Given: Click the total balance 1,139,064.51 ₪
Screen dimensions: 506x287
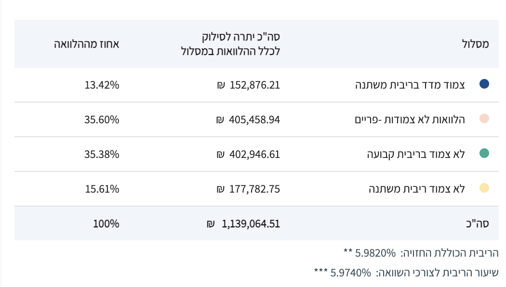Looking at the screenshot, I should point(244,224).
